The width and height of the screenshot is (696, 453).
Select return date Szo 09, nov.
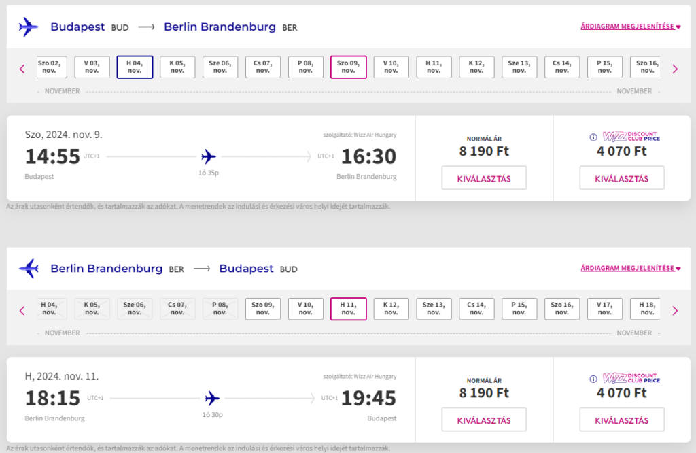click(263, 309)
